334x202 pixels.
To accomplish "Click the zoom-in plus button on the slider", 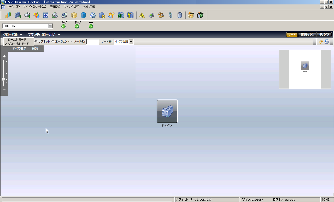I will (4, 56).
